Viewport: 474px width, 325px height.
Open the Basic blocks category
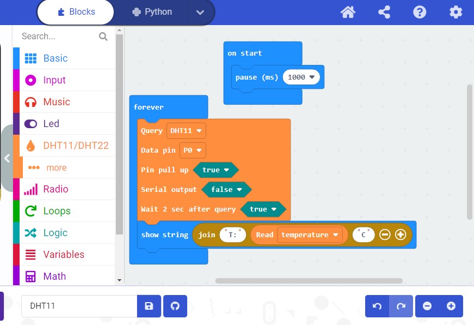coord(64,58)
